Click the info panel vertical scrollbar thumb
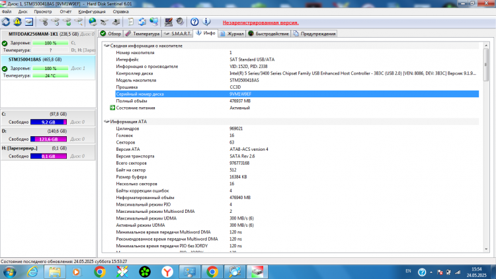This screenshot has width=496, height=279. click(486, 65)
